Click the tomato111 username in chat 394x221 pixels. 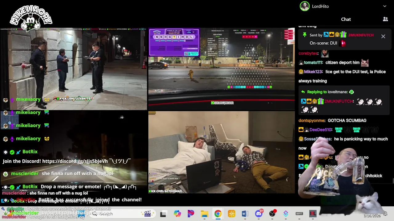313,63
